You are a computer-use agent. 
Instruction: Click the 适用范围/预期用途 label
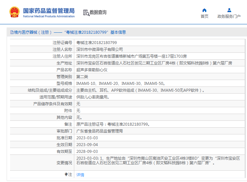56,97
